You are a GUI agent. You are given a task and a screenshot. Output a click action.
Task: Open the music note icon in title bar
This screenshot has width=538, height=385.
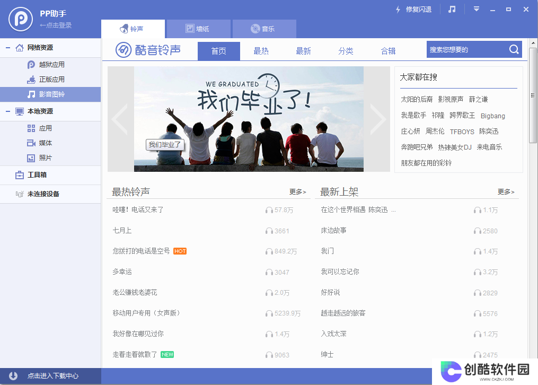(x=452, y=9)
